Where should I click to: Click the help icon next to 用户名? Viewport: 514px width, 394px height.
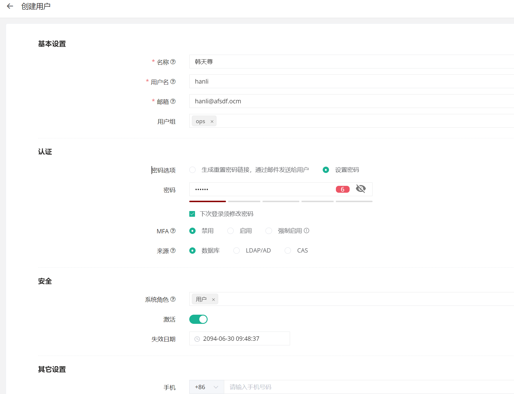pos(173,82)
